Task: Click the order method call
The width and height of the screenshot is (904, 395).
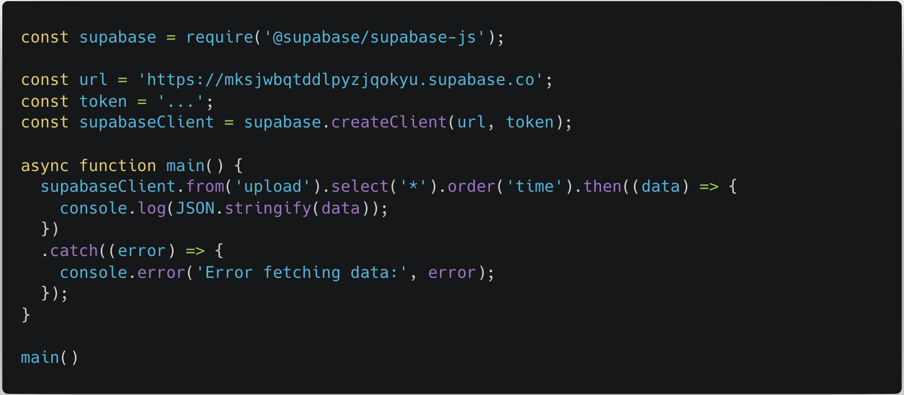Action: click(472, 187)
